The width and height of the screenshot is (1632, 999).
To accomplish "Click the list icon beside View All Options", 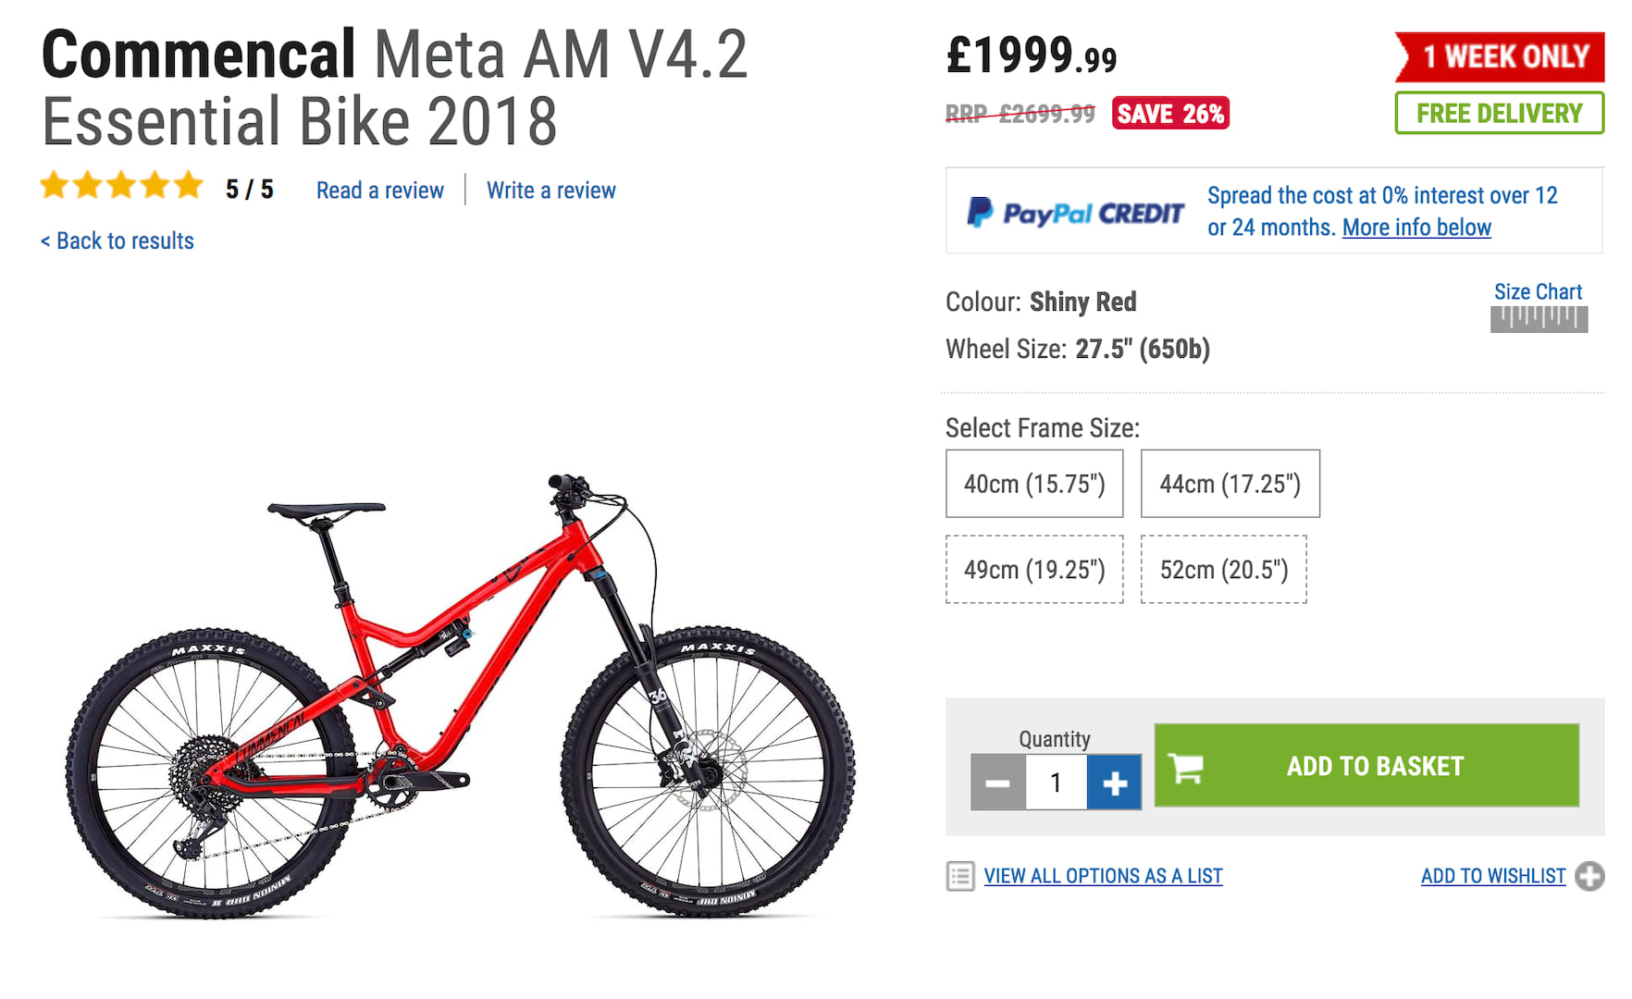I will click(x=960, y=876).
